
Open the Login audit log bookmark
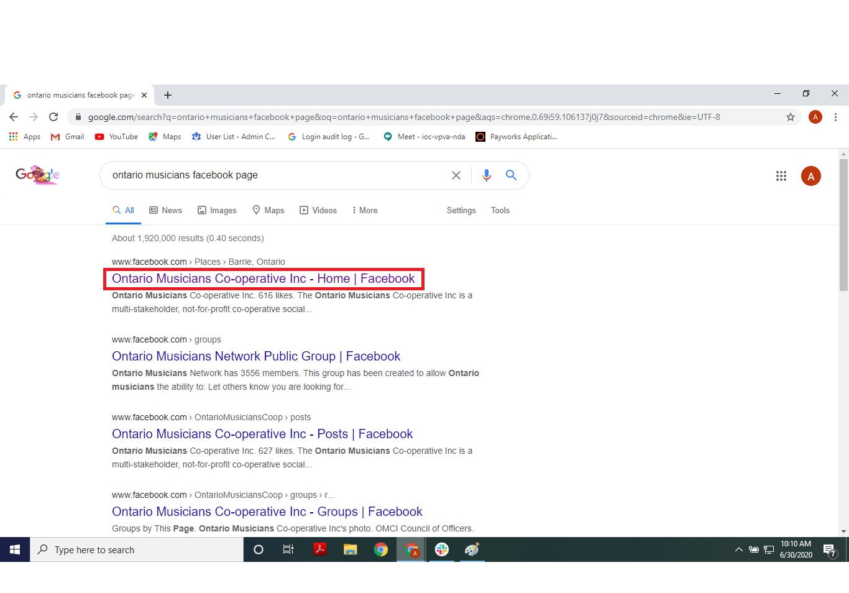point(329,137)
